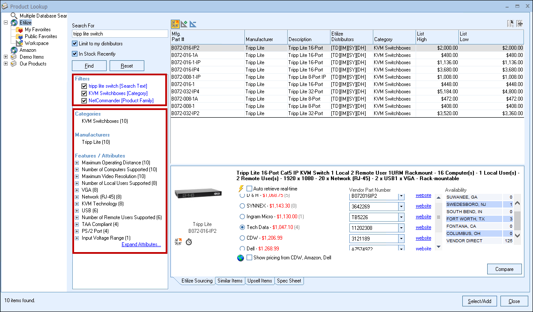Click availability list scrollbar down arrow
Viewport: 533px width, 312px height.
coord(518,235)
